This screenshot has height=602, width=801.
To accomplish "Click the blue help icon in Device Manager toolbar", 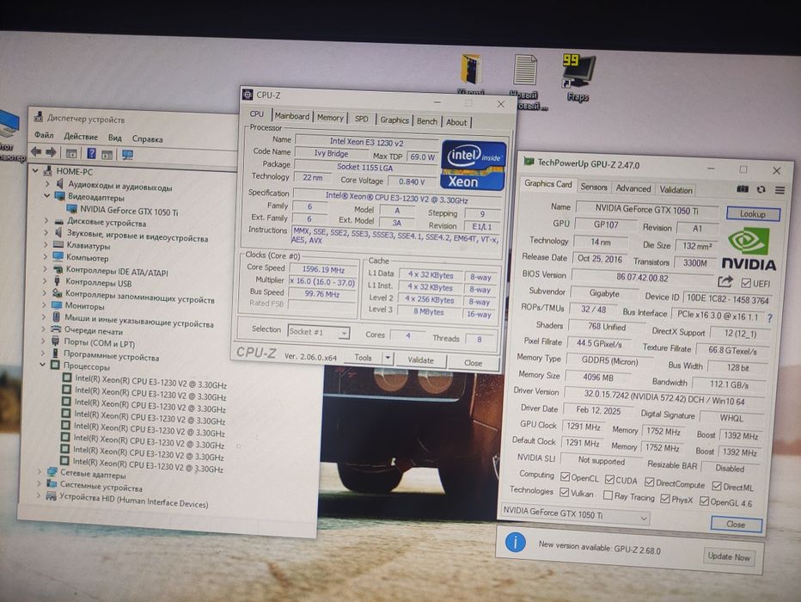I will (x=91, y=153).
